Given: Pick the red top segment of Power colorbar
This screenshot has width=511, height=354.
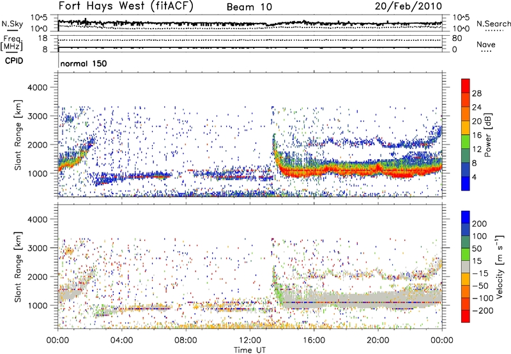Looking at the screenshot, I should (466, 86).
